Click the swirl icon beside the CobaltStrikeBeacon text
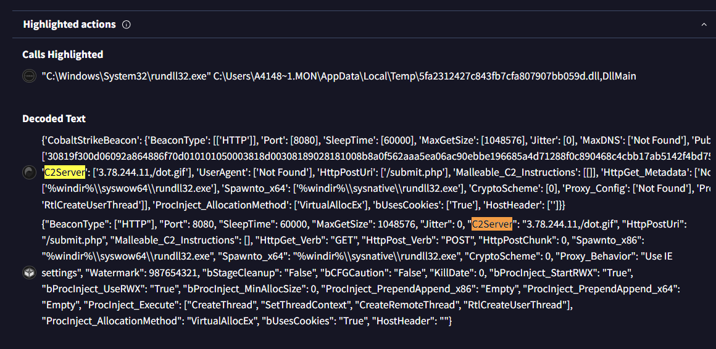 tap(29, 172)
